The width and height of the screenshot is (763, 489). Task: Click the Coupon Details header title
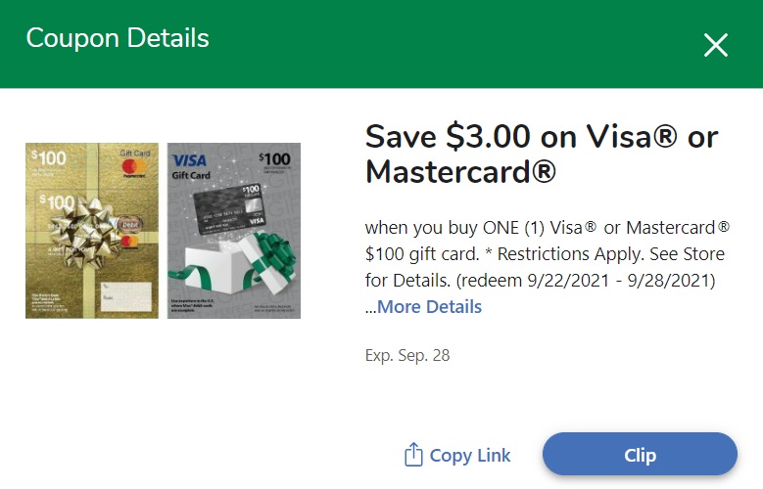118,38
